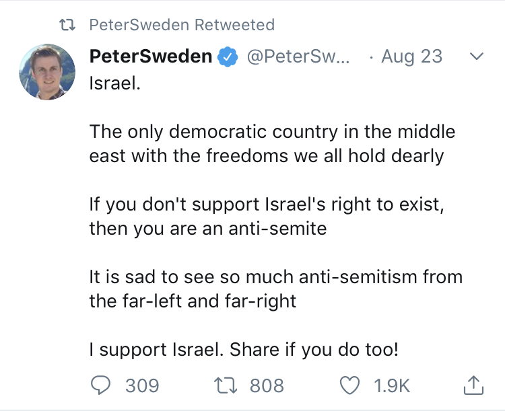
Task: Open the "PeterSweden Retweeted" link
Action: tap(182, 26)
